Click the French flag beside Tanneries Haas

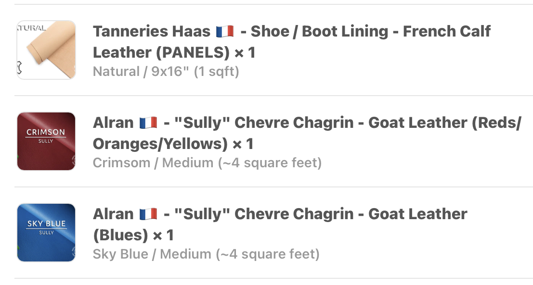pos(225,32)
